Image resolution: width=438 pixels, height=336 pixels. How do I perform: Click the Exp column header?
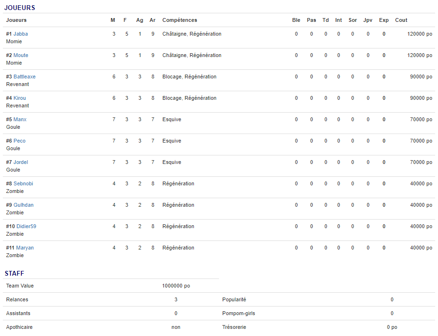pyautogui.click(x=384, y=20)
